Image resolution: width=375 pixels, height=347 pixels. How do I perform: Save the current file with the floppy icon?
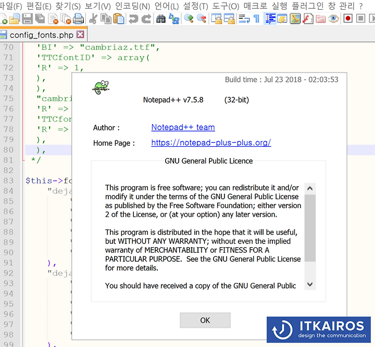click(x=27, y=19)
